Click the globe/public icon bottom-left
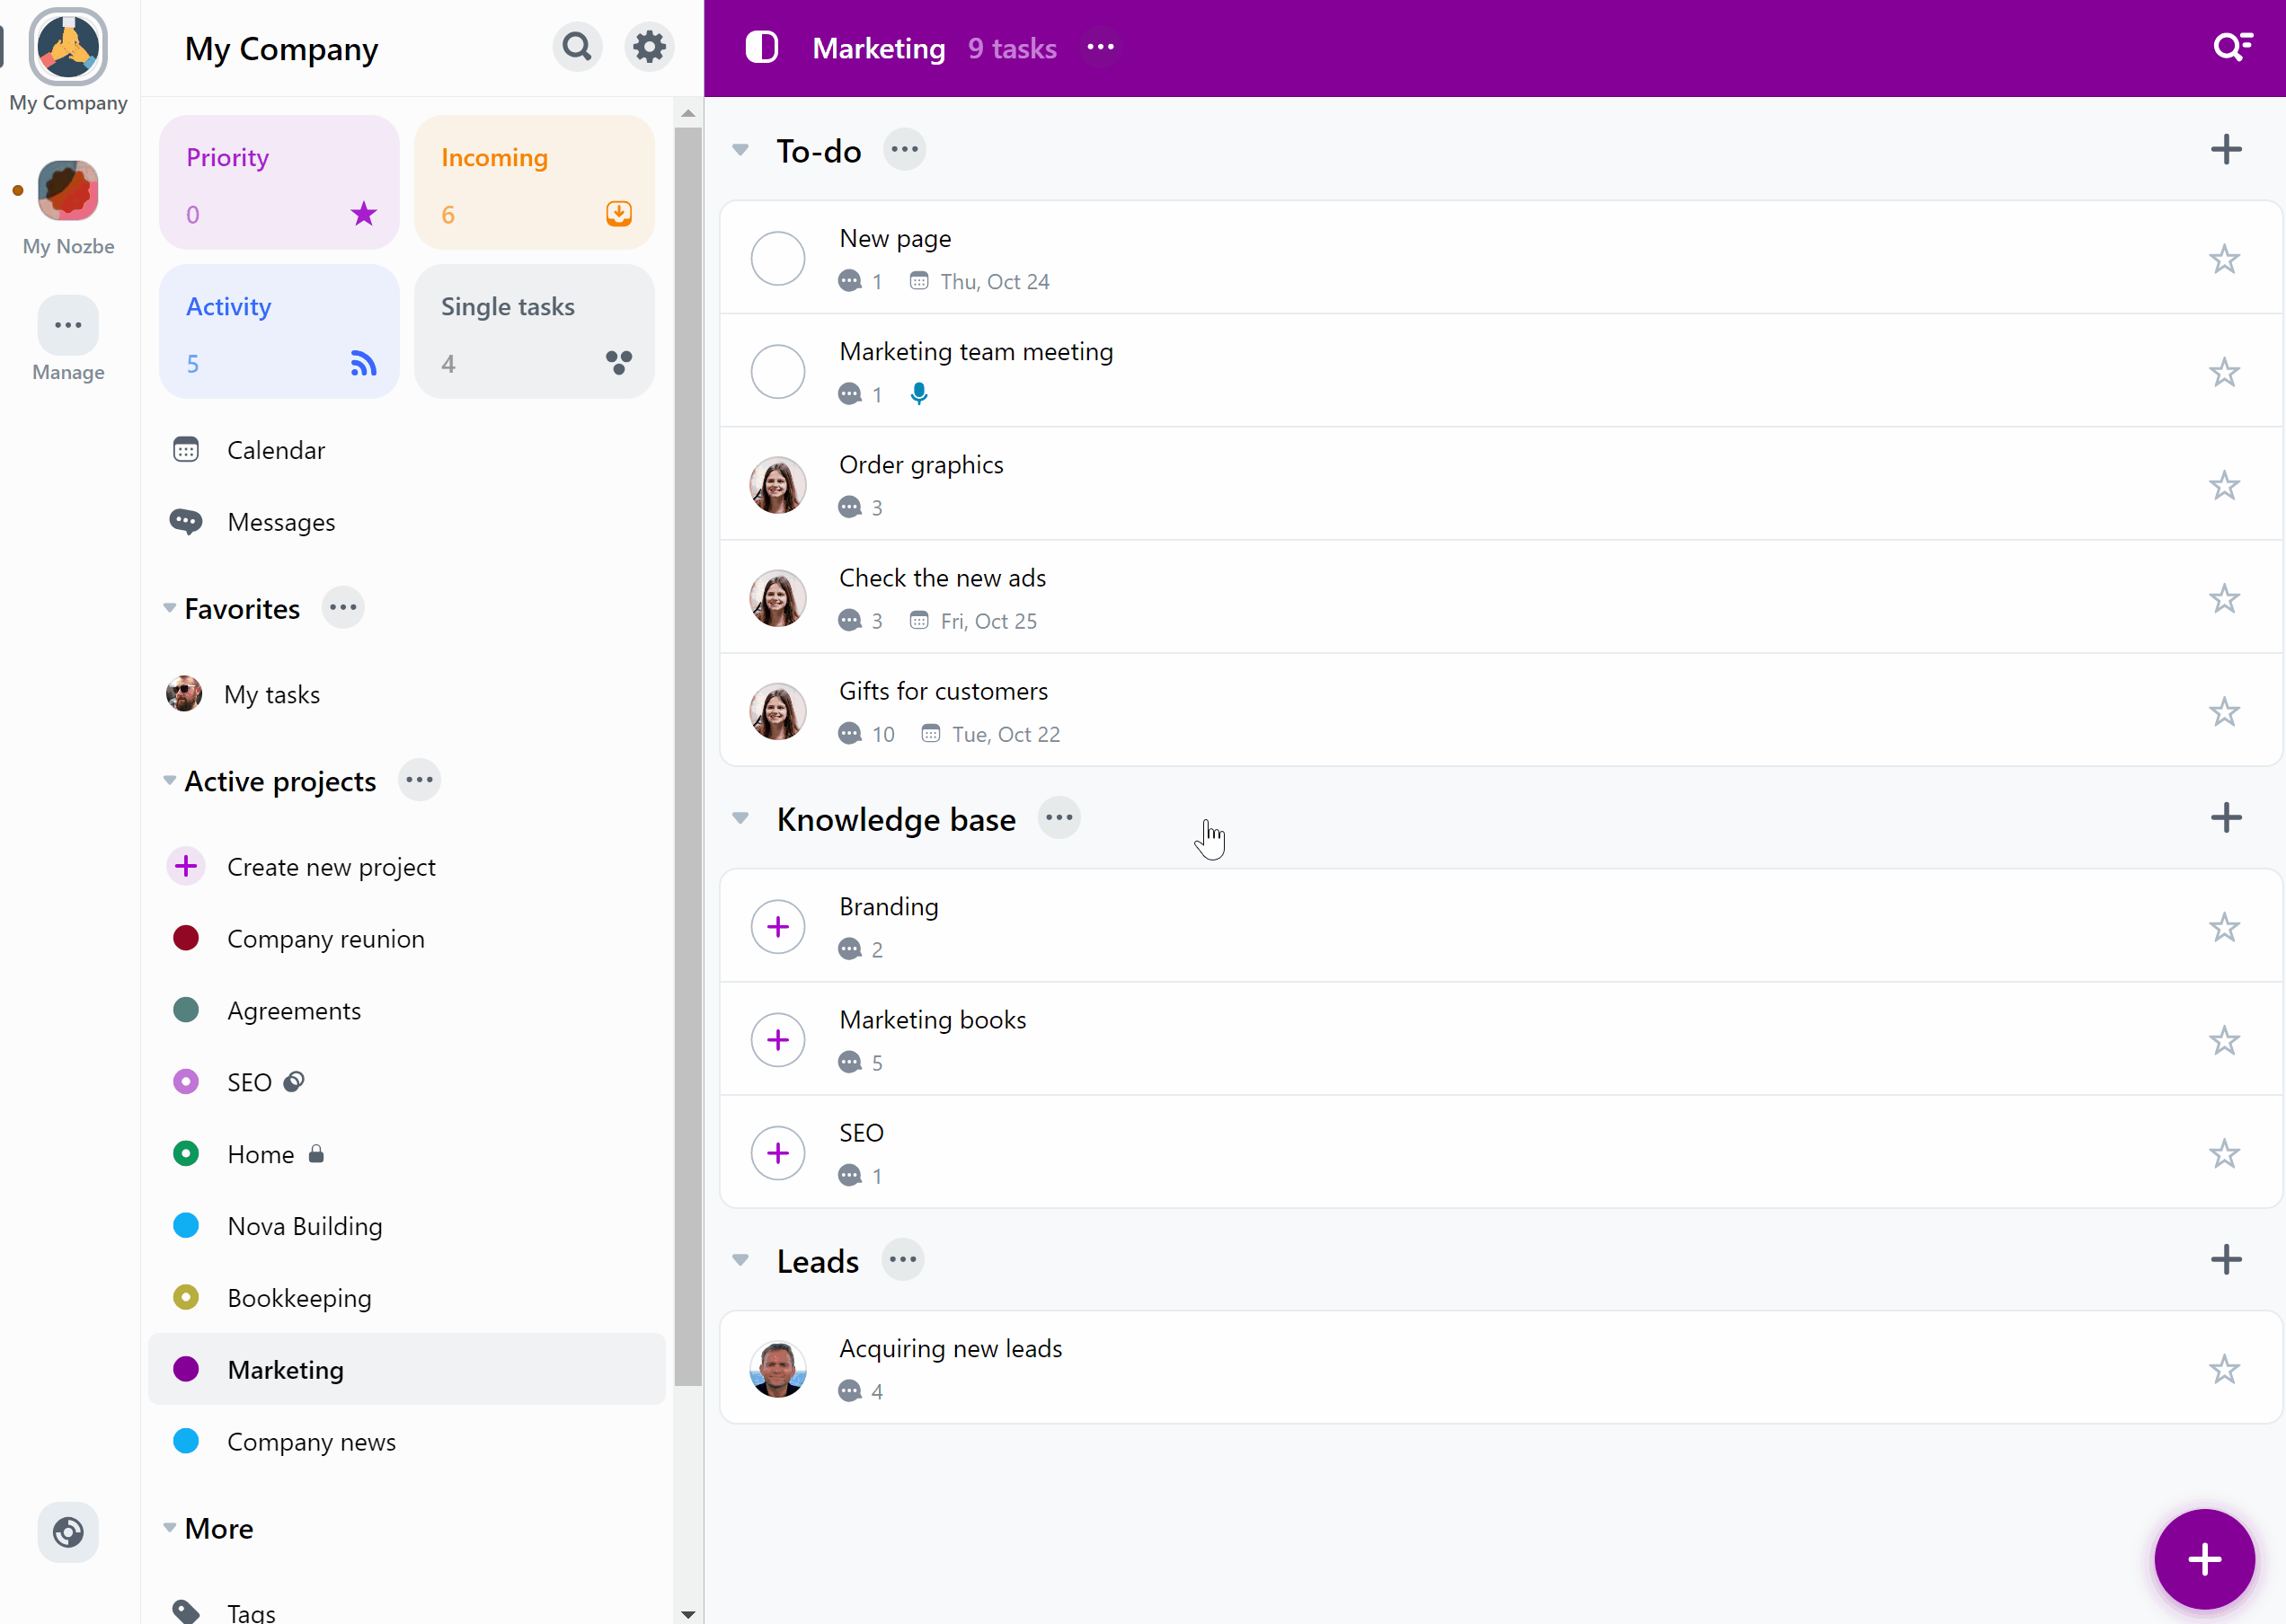The height and width of the screenshot is (1624, 2286). coord(66,1531)
